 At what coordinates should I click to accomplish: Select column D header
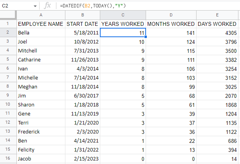tap(171, 15)
